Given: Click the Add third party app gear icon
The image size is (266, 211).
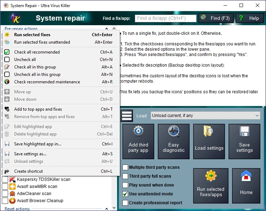Looking at the screenshot, I should pos(138,131).
